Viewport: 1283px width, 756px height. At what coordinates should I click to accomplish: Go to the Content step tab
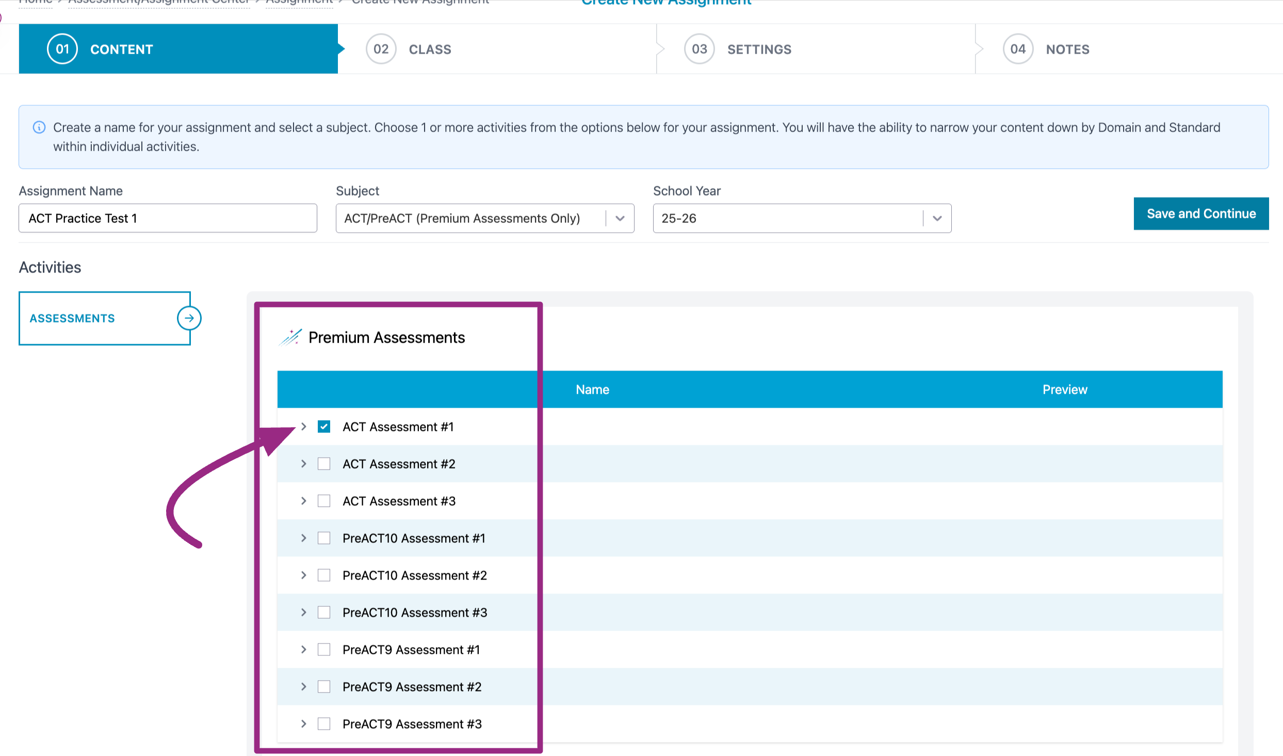pos(178,49)
